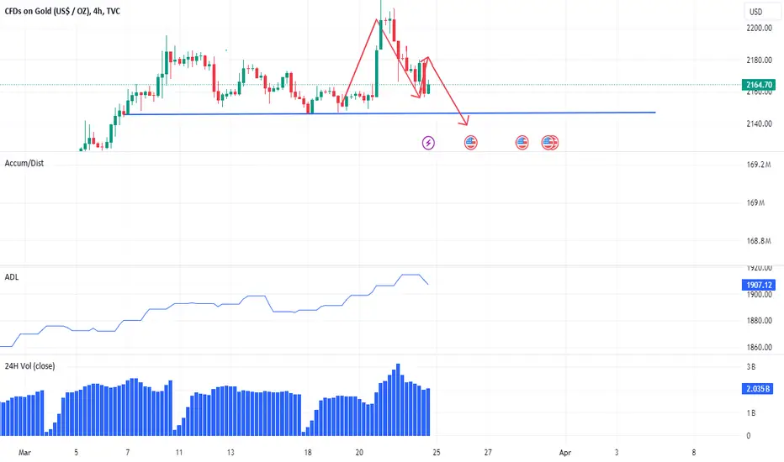Select the blue horizontal support line
This screenshot has height=462, width=784.
(x=390, y=113)
